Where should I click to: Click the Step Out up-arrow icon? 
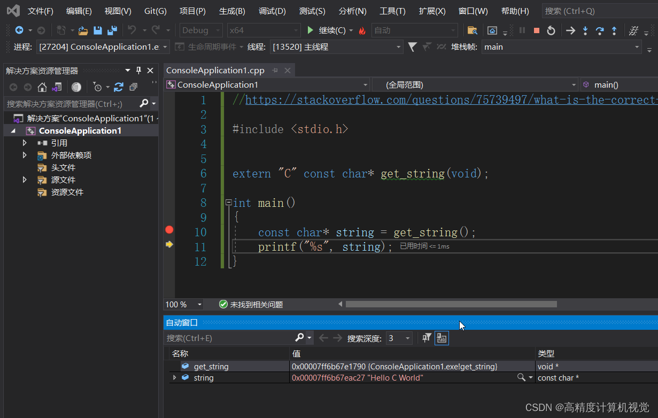click(x=614, y=30)
